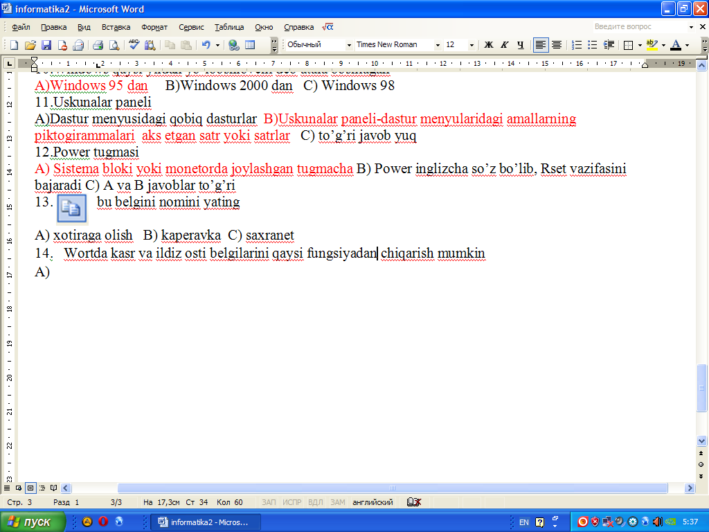
Task: Open the Таблица menu
Action: point(229,27)
